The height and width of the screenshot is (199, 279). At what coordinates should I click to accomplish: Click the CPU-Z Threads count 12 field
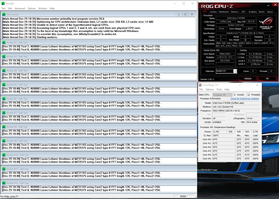271,71
